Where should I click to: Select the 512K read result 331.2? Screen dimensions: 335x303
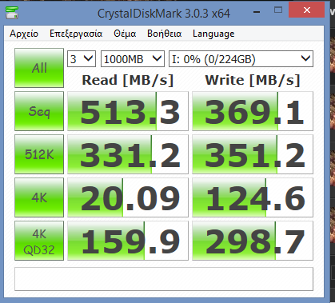pyautogui.click(x=128, y=154)
